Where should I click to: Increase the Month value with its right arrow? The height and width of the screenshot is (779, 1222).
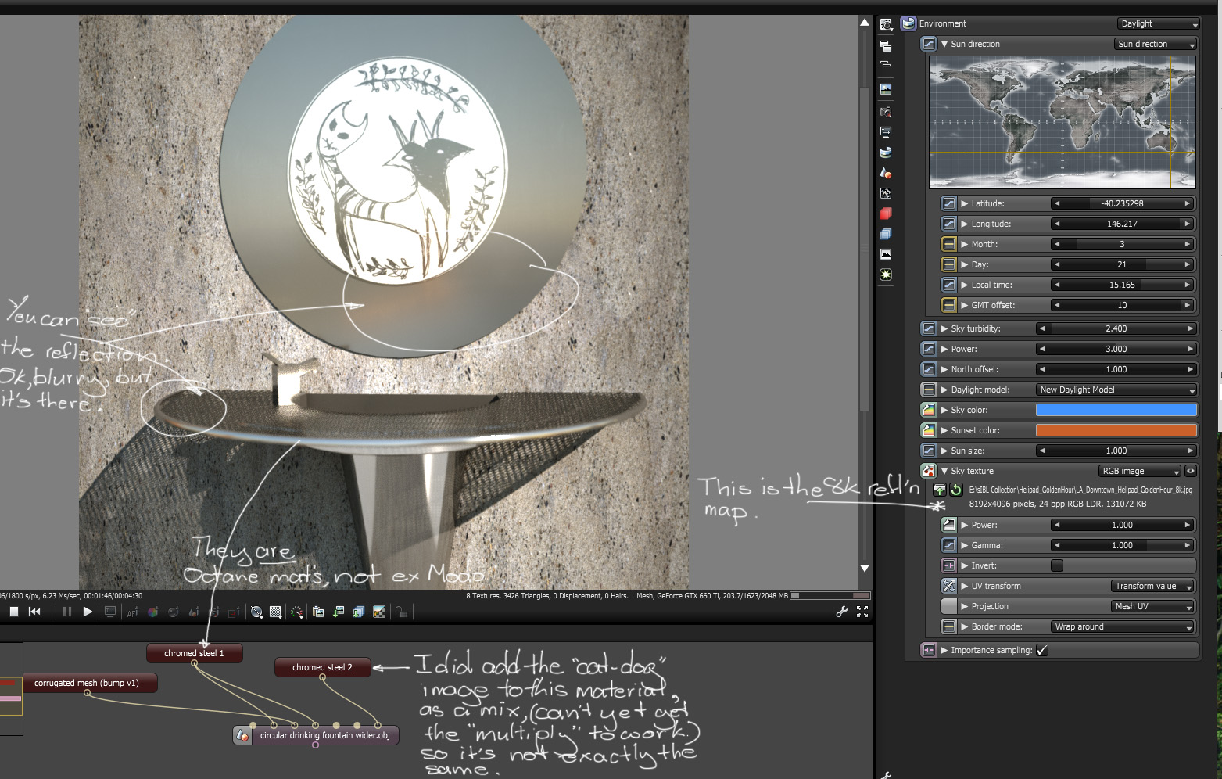pyautogui.click(x=1188, y=244)
